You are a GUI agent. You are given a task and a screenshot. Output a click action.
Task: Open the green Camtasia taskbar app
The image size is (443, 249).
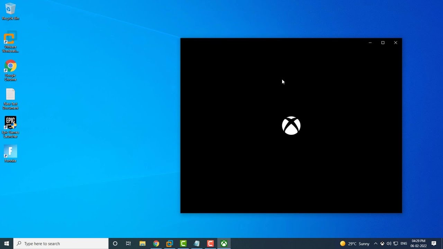183,243
